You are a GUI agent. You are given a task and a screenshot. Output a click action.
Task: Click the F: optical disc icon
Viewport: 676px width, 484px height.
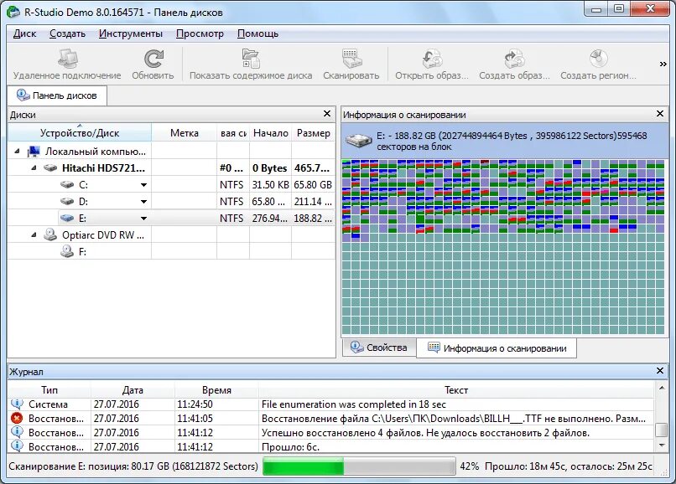pyautogui.click(x=67, y=251)
